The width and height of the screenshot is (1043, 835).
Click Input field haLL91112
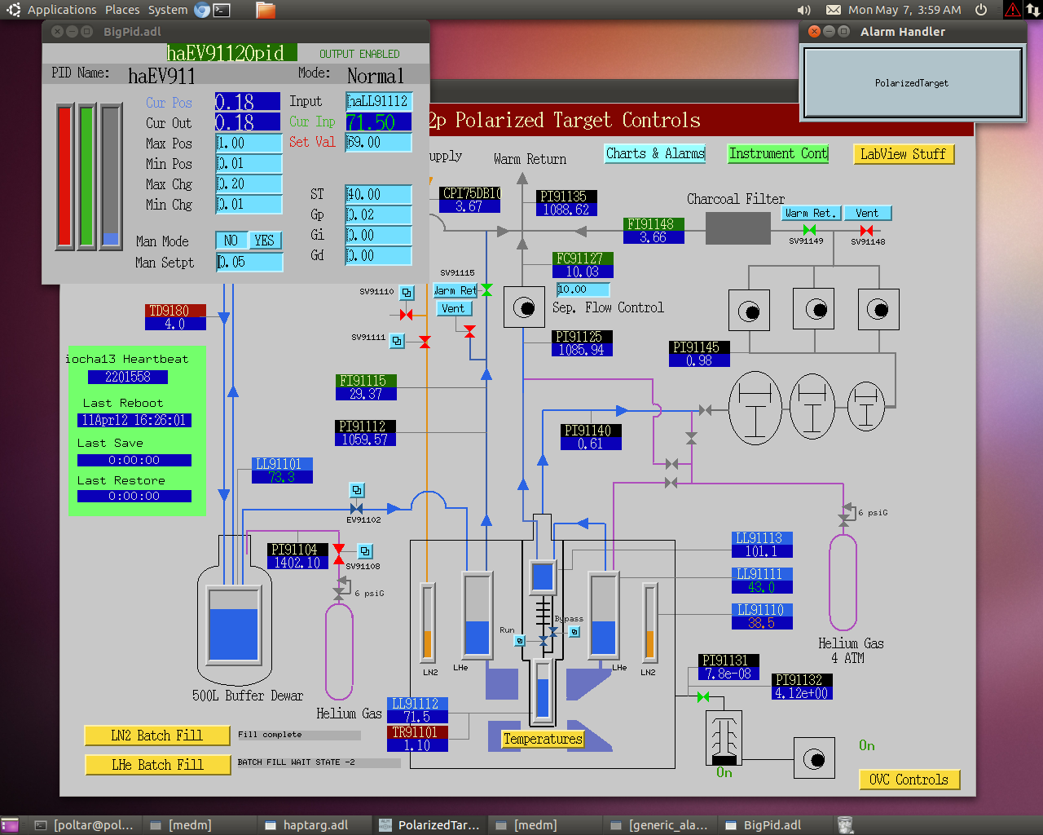click(x=379, y=101)
